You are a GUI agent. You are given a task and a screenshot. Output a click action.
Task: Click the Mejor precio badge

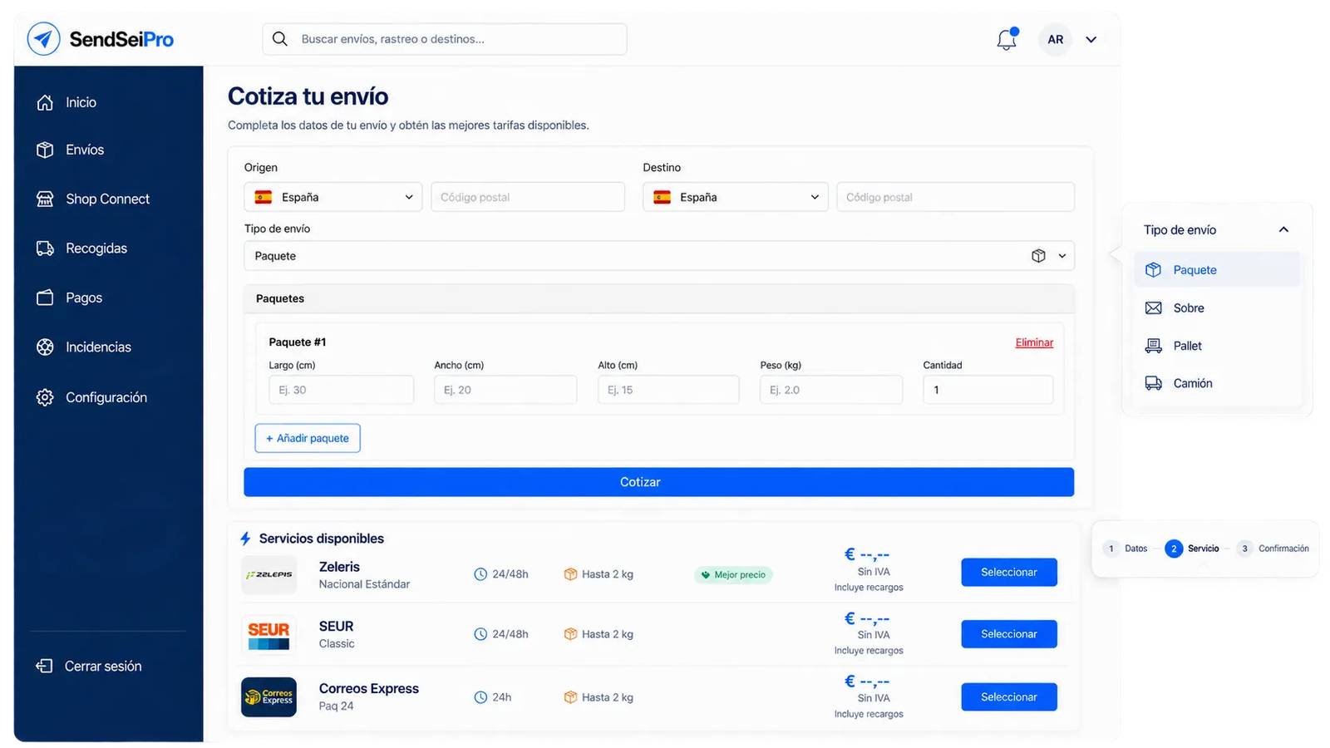pos(733,574)
